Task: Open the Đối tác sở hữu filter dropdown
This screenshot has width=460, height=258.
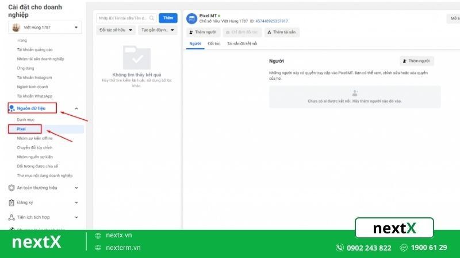Action: pos(116,30)
